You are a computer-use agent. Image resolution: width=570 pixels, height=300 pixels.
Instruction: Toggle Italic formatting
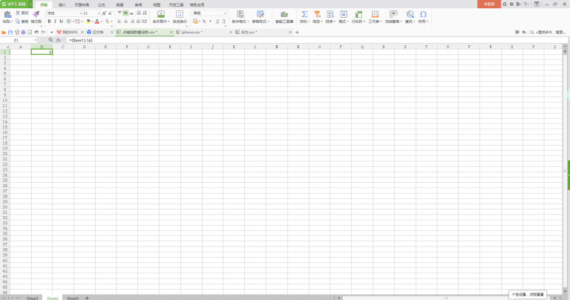(55, 22)
